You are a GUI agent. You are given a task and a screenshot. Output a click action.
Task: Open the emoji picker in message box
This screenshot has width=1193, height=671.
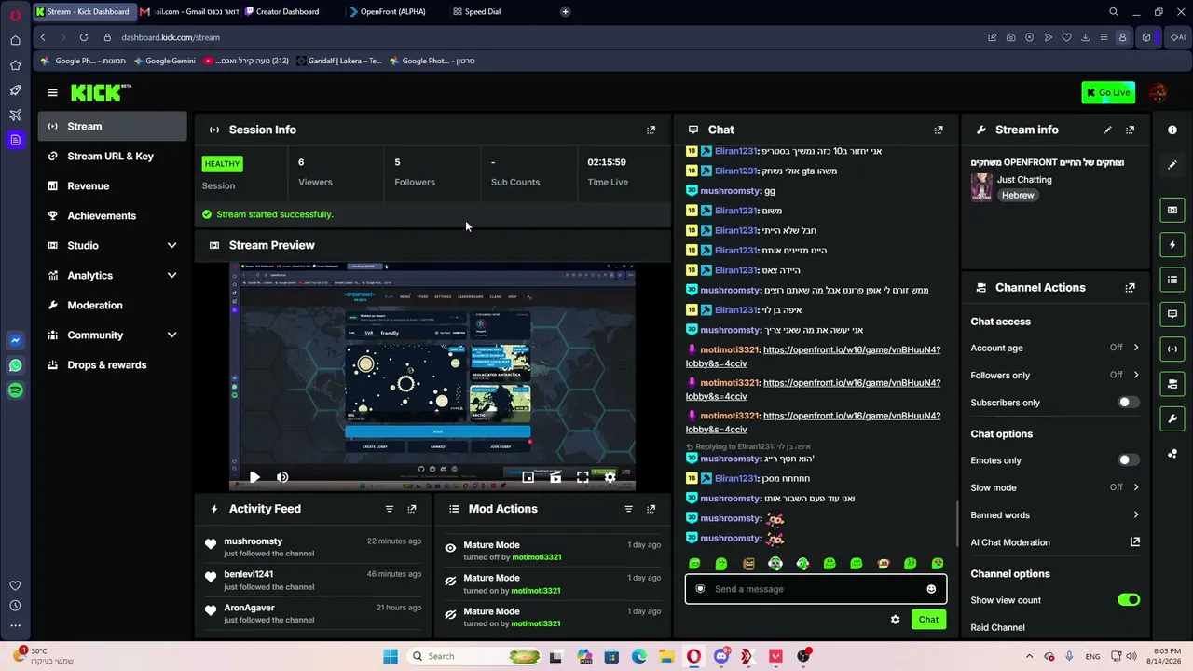click(931, 589)
